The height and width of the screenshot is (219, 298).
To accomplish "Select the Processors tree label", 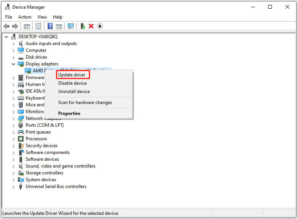I will click(36, 139).
